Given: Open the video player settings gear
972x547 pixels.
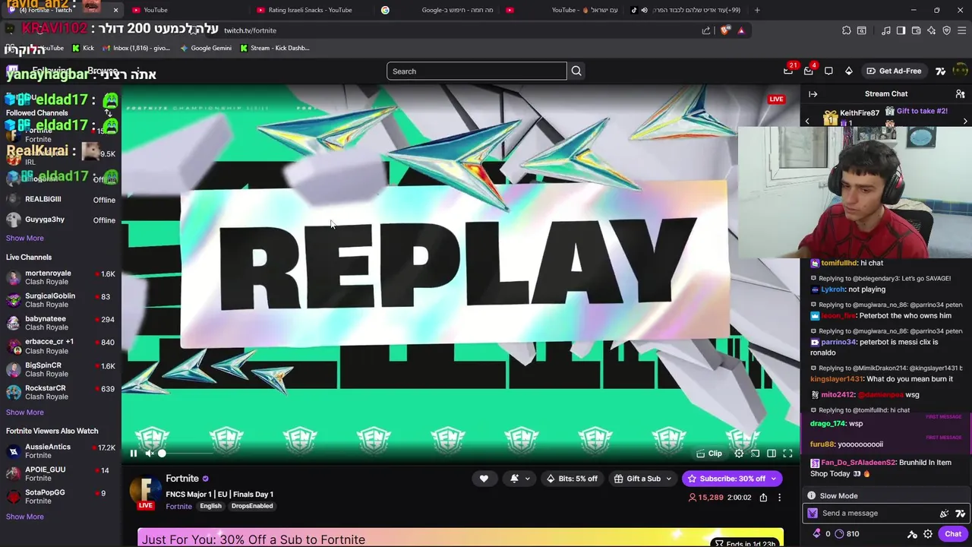Looking at the screenshot, I should [x=739, y=454].
